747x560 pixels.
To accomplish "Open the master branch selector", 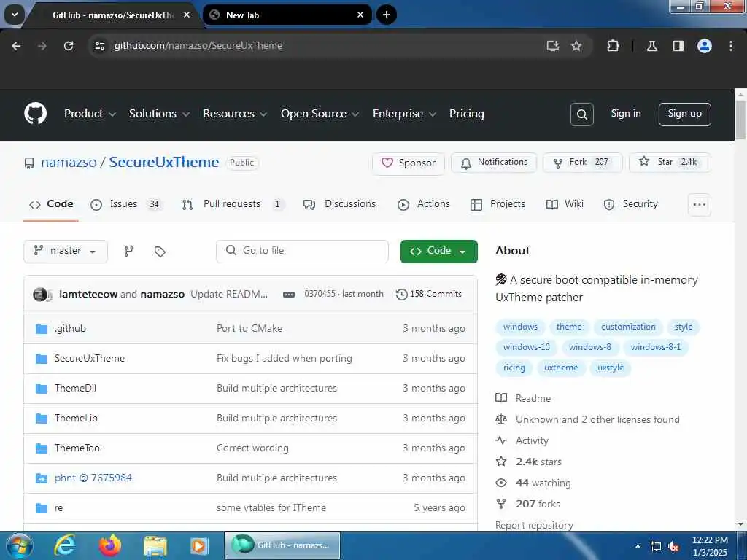I will click(x=65, y=251).
